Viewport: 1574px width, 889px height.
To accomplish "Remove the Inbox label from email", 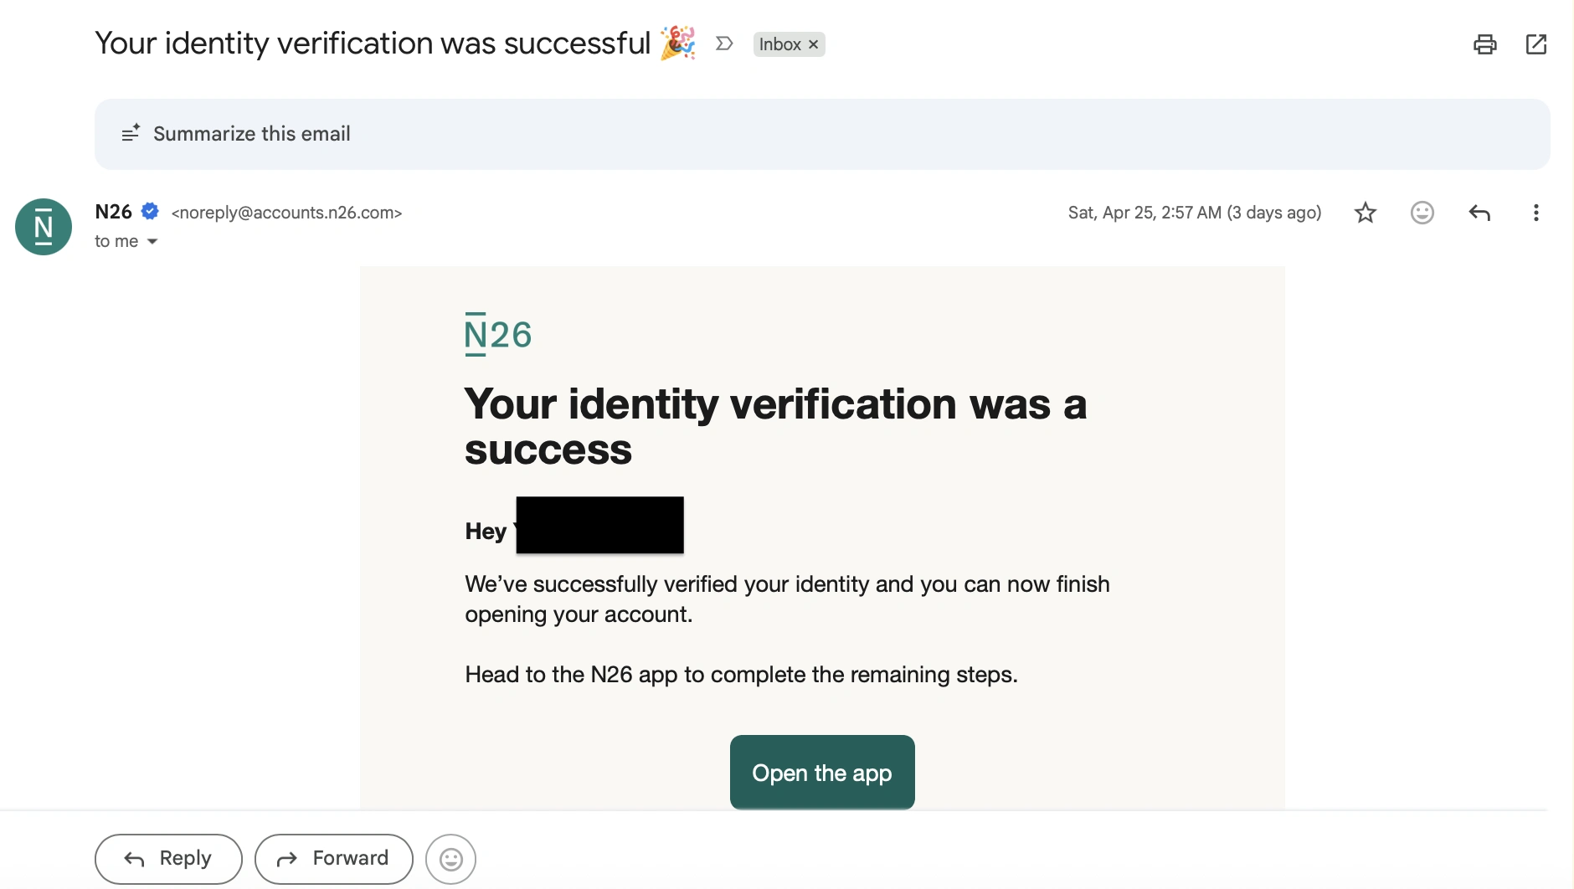I will pos(813,44).
